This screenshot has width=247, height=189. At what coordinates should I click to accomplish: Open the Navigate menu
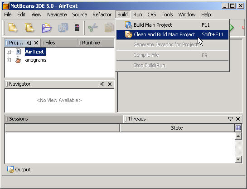[57, 15]
